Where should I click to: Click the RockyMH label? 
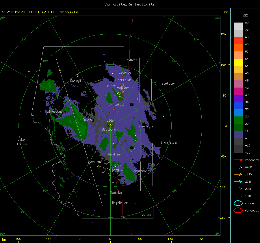click(x=76, y=81)
